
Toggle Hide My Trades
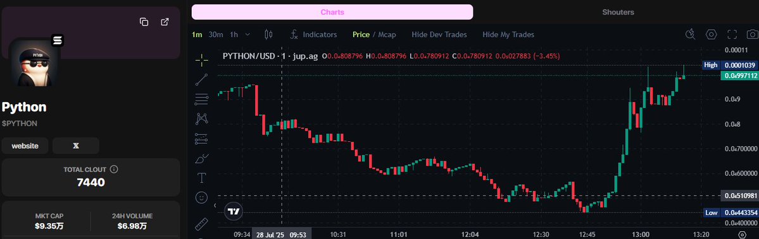click(508, 35)
